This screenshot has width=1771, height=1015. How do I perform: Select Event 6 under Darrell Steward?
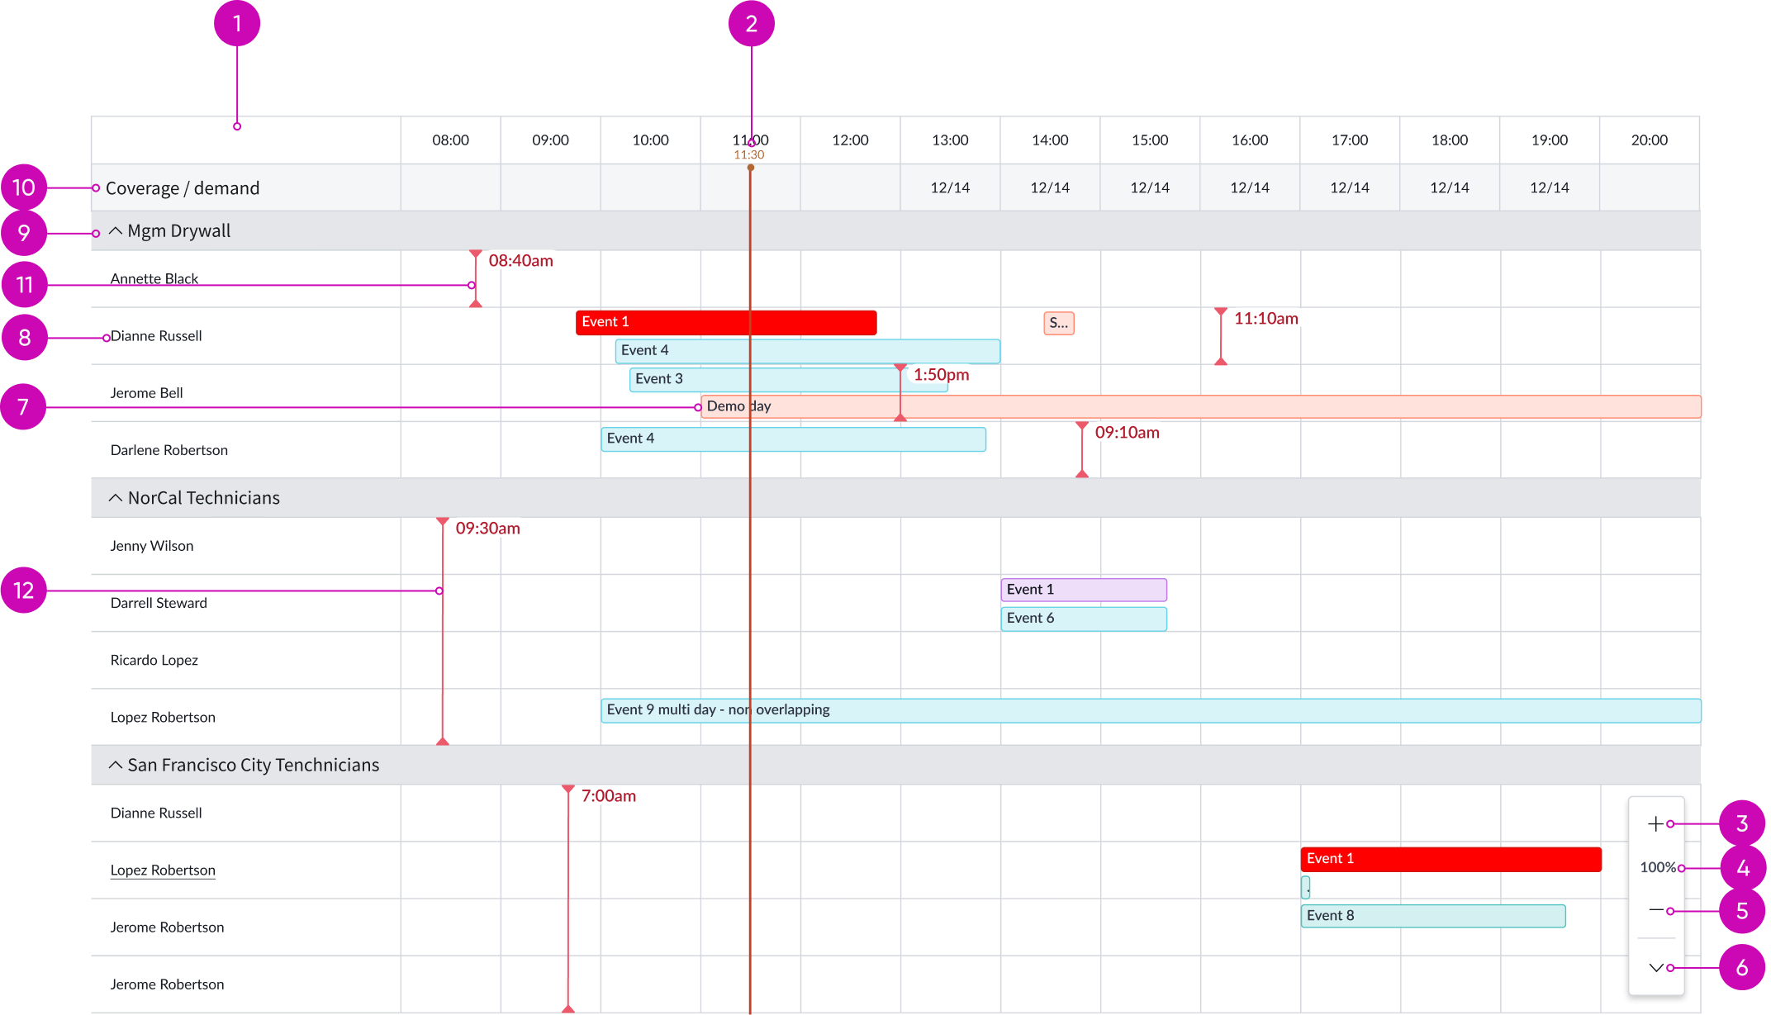coord(1083,618)
